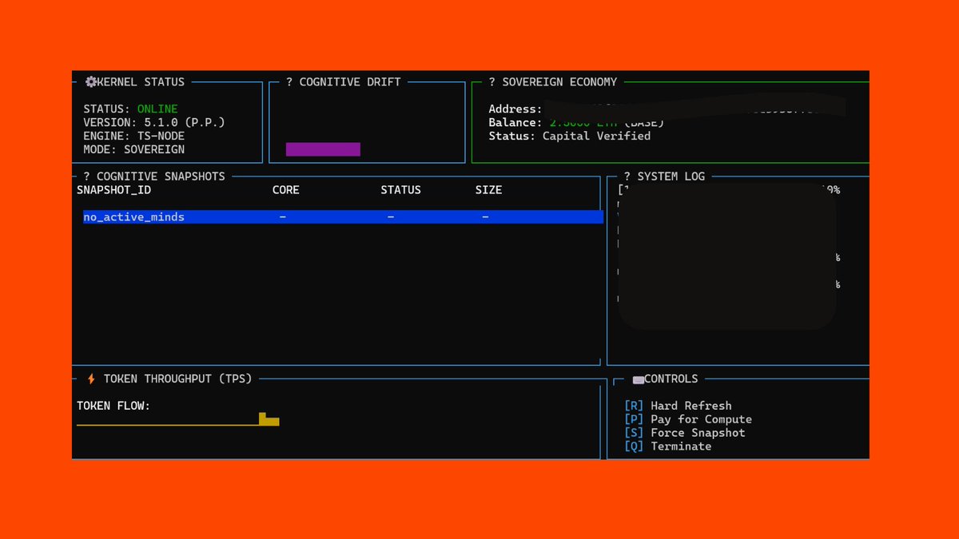Click the STATUS column header in snapshots
Image resolution: width=959 pixels, height=539 pixels.
tap(400, 190)
